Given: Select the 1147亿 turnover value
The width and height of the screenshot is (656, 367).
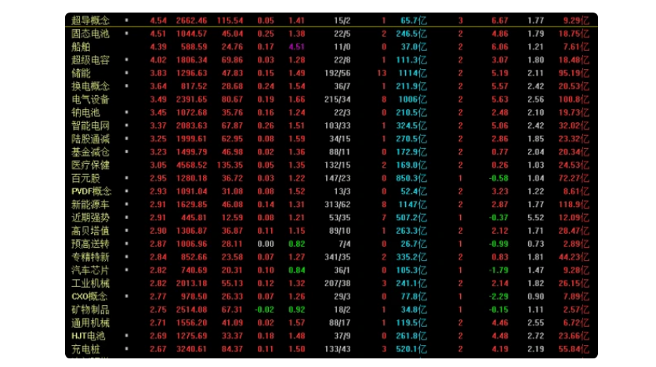Looking at the screenshot, I should [x=412, y=204].
